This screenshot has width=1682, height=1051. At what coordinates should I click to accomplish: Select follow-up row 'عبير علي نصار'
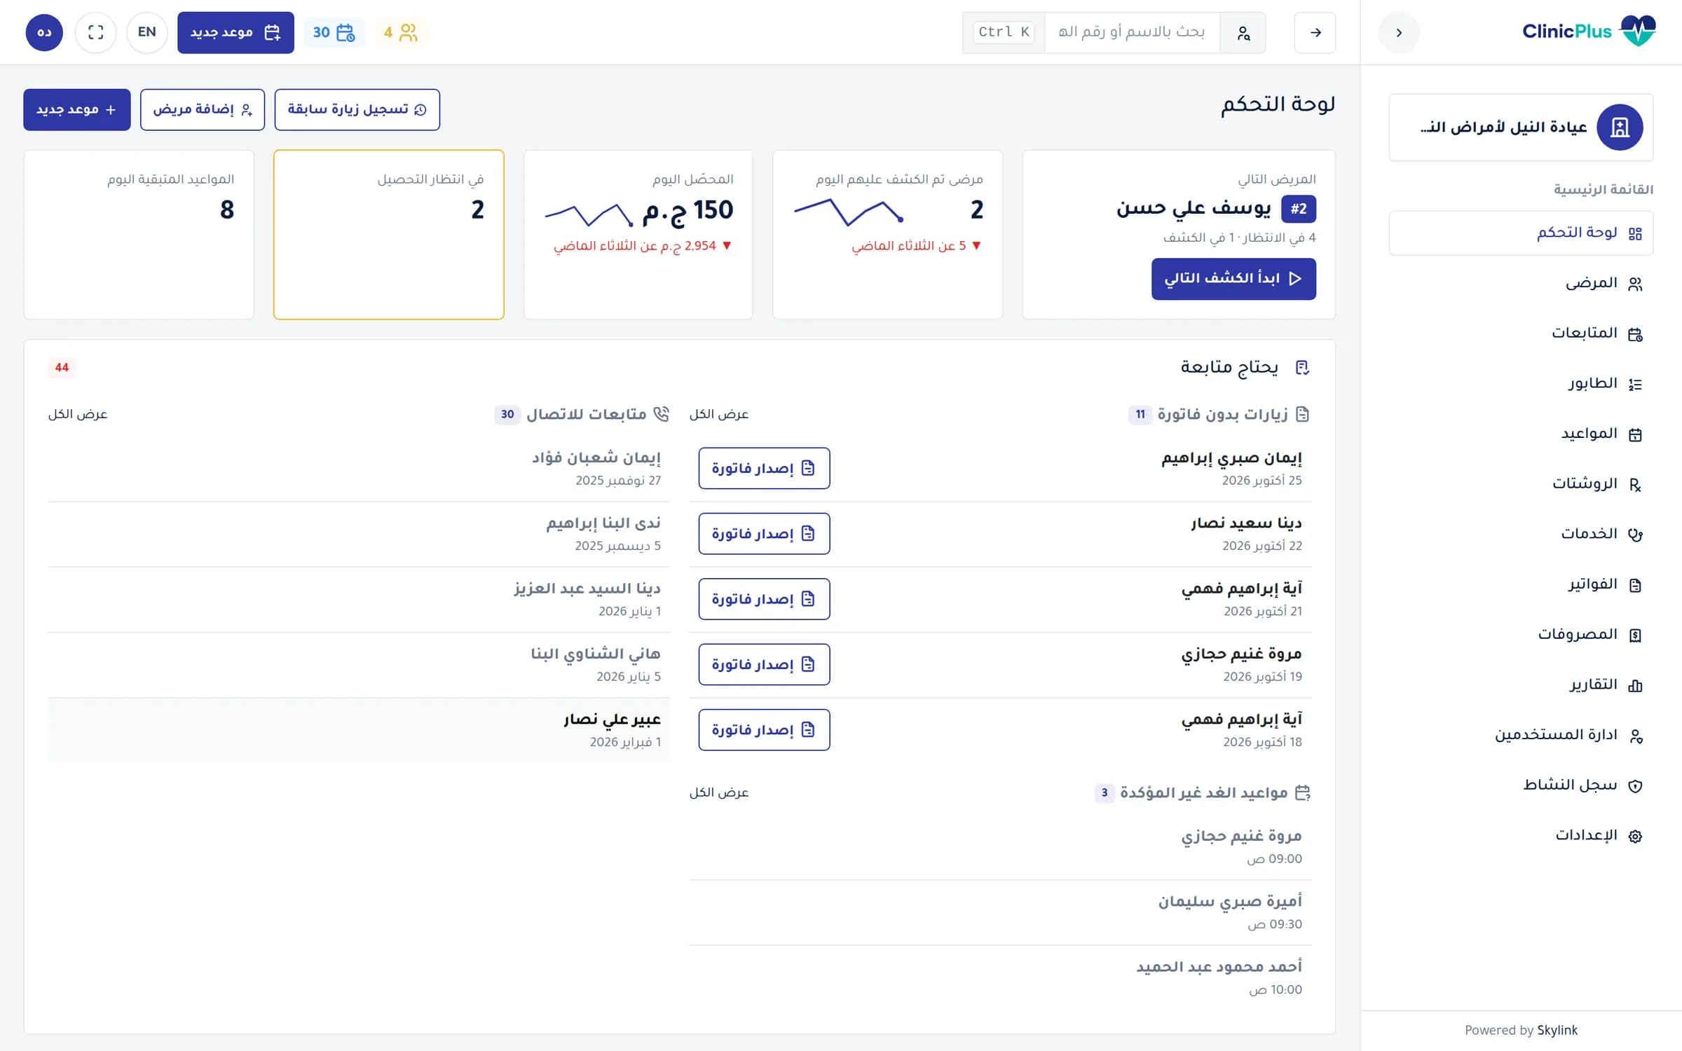pyautogui.click(x=359, y=730)
